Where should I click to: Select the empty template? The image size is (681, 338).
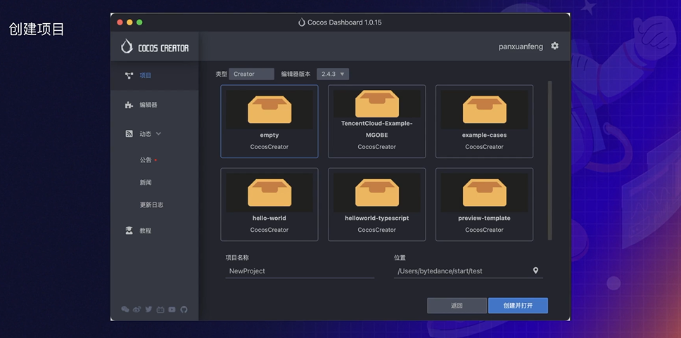269,121
